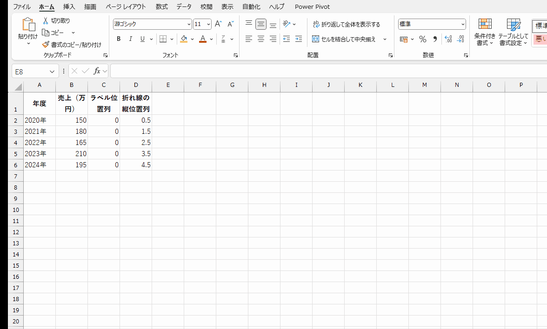Expand the number format (標準) dropdown
This screenshot has height=329, width=547.
click(462, 24)
